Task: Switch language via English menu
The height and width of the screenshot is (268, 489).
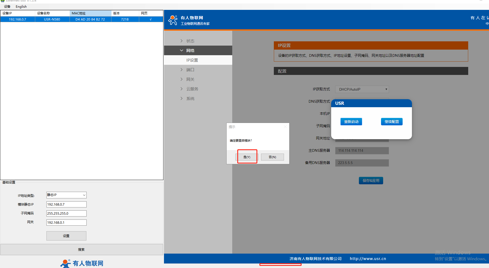Action: [x=21, y=6]
